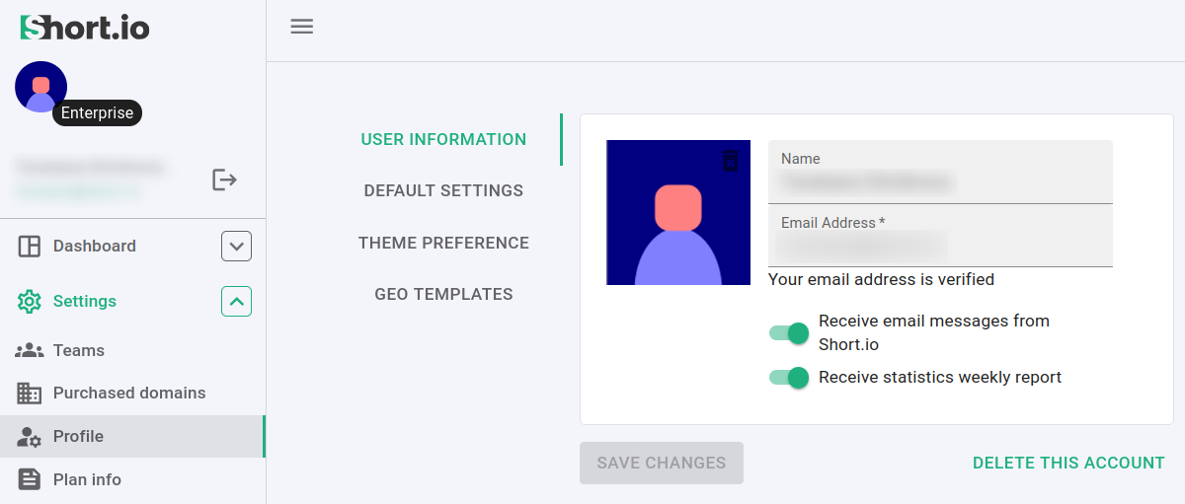Click the Dashboard layout icon
Screen dimensions: 1185x504
(x=30, y=247)
